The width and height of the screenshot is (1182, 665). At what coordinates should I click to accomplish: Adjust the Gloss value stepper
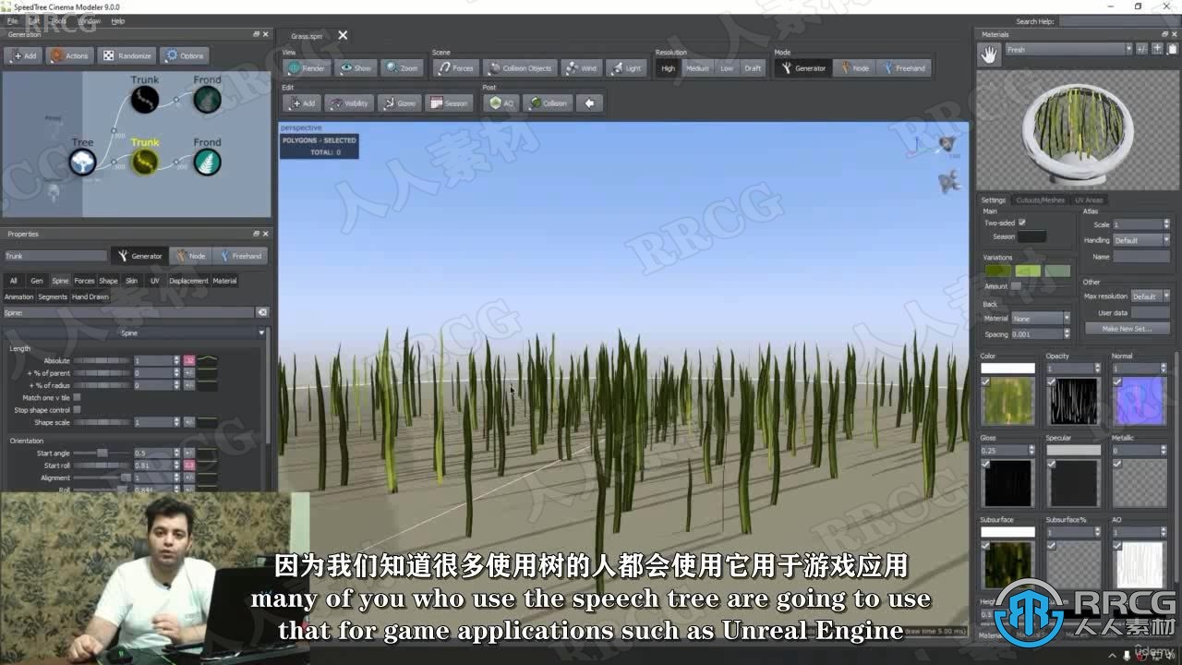[1031, 451]
